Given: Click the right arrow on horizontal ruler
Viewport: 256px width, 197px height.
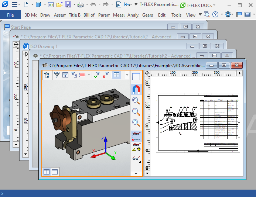Looking at the screenshot, I should click(239, 73).
